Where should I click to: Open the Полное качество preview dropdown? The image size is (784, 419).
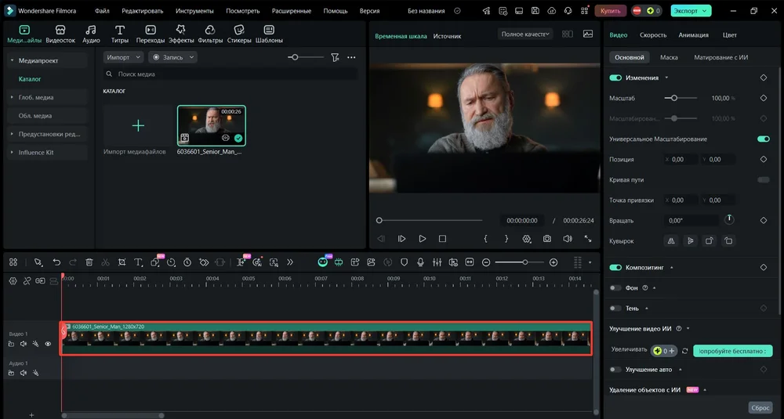[x=525, y=34]
